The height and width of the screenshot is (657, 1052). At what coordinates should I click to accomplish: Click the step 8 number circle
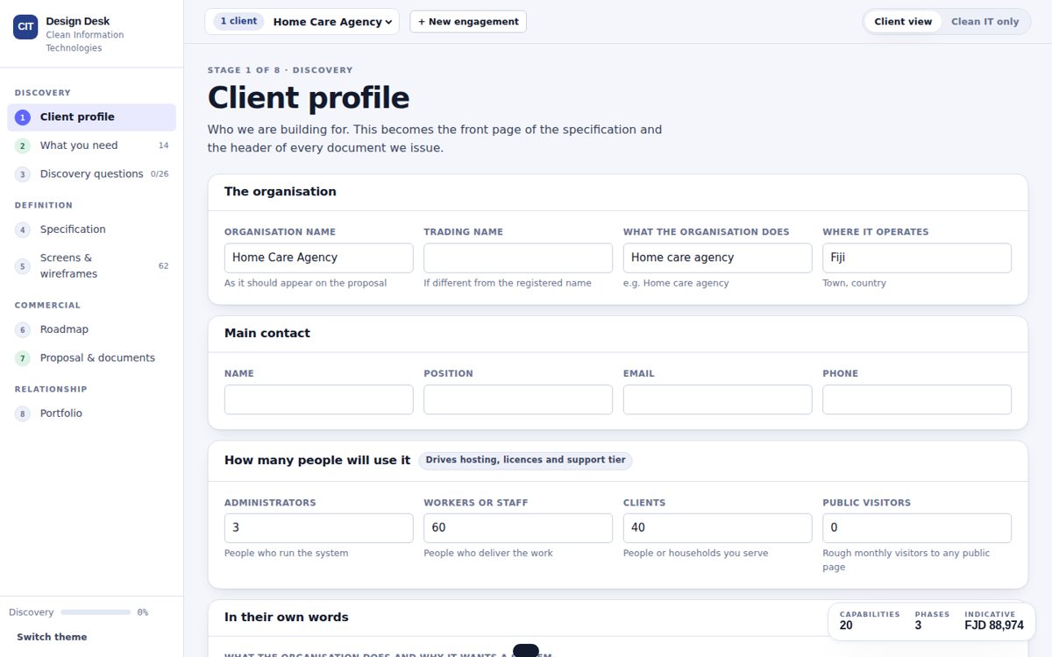coord(23,414)
